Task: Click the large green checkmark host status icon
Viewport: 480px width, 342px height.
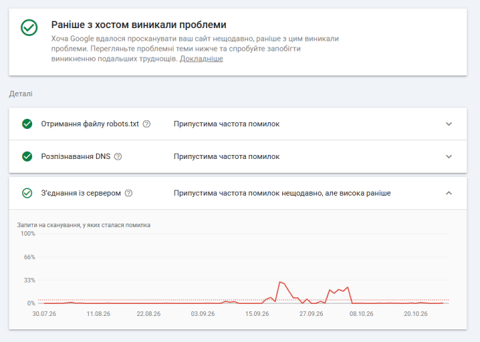Action: click(x=29, y=27)
